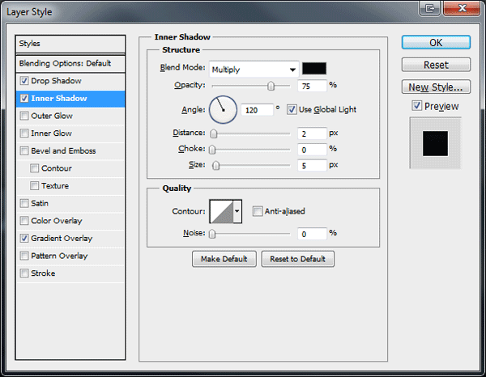Viewport: 486px width, 377px height.
Task: Click the Choke slider handle
Action: [x=212, y=150]
